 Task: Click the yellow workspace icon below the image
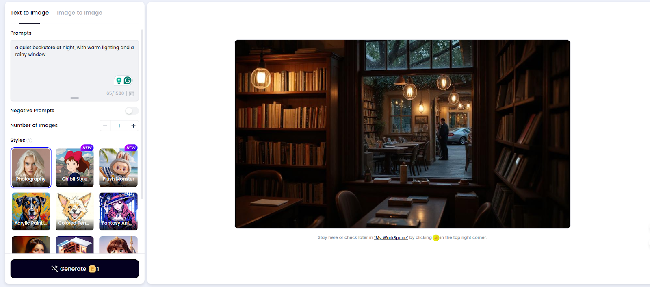pos(436,238)
